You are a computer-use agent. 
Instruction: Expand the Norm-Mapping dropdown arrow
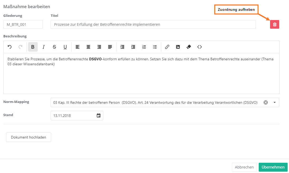coord(275,102)
